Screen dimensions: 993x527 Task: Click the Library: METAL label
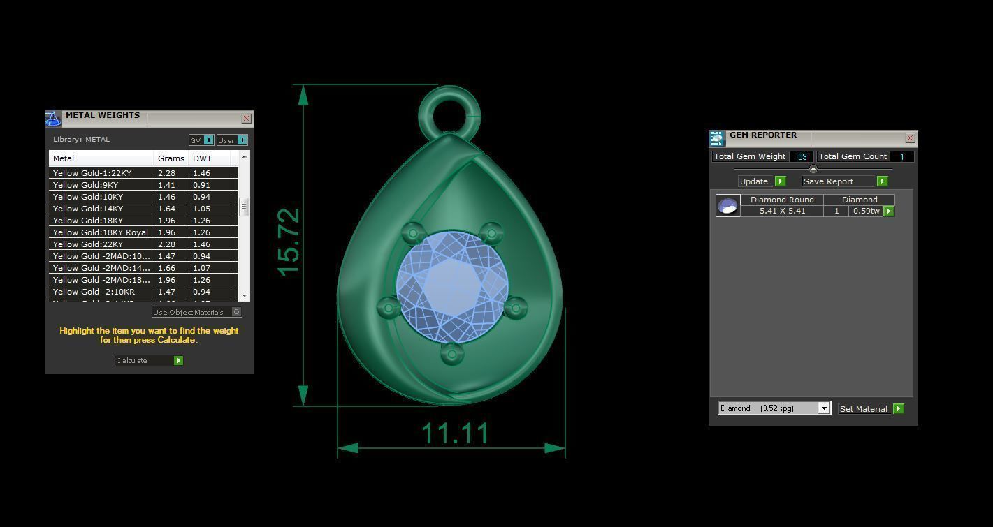pyautogui.click(x=81, y=140)
